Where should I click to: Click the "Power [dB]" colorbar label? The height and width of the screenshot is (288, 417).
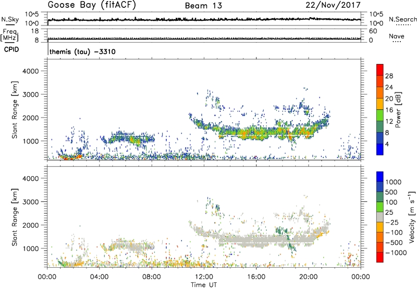[x=398, y=110]
